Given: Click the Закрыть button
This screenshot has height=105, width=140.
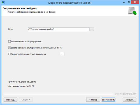Looking at the screenshot, I should coord(129,100).
